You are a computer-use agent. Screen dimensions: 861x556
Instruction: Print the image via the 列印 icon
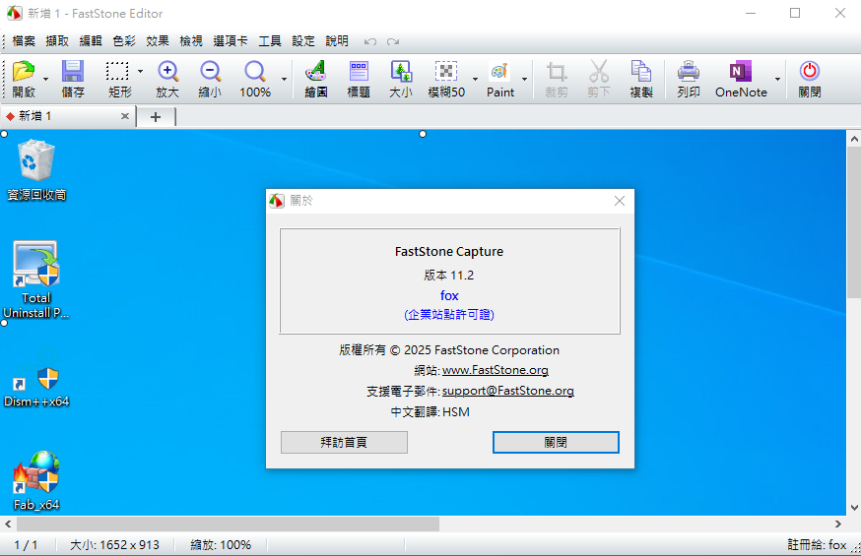(688, 79)
